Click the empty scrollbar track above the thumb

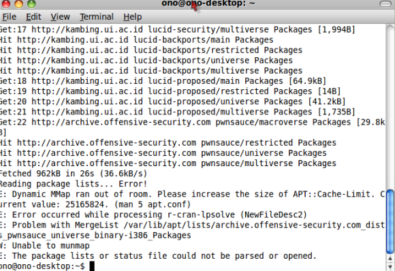[390, 107]
